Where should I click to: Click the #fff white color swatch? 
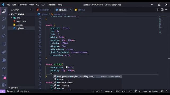pyautogui.click(x=67, y=67)
